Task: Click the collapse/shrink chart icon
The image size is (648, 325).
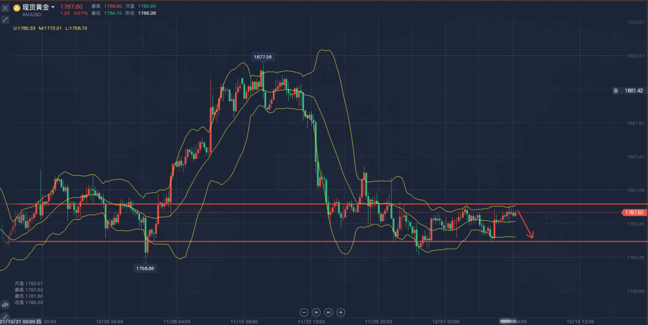Action: point(5,19)
